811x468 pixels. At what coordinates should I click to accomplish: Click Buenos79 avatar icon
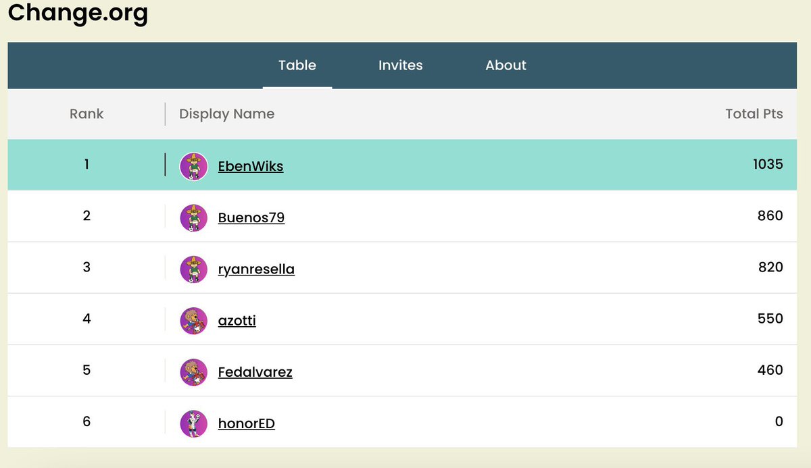[193, 217]
